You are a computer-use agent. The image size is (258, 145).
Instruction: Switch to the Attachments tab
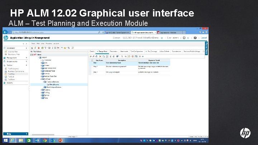pos(124,52)
